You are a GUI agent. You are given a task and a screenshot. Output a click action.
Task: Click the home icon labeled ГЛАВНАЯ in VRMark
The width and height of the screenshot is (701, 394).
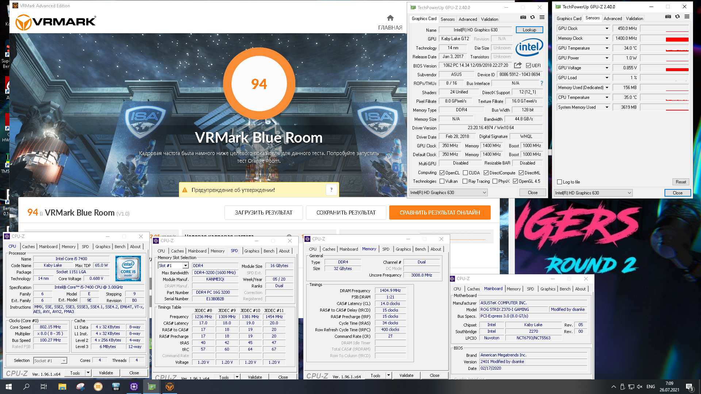pos(390,18)
